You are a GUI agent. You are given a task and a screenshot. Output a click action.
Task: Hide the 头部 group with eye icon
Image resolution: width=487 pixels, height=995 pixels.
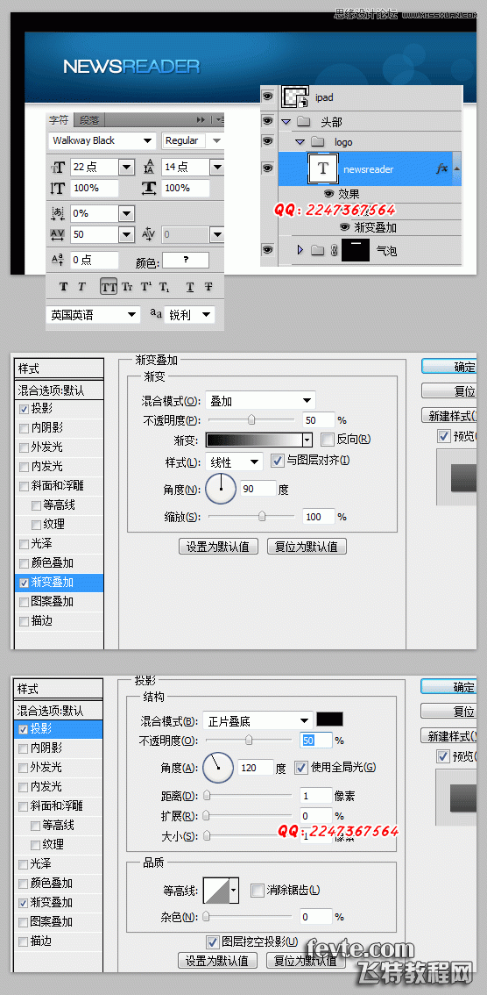[x=269, y=120]
